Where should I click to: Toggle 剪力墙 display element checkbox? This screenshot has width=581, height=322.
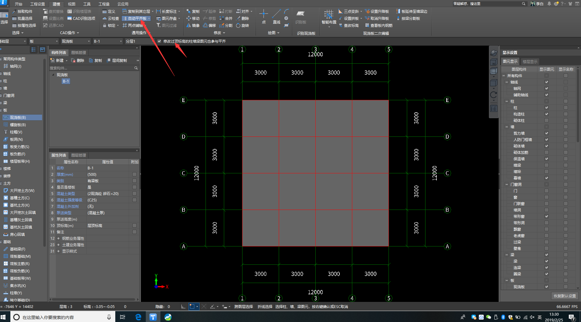click(x=547, y=133)
